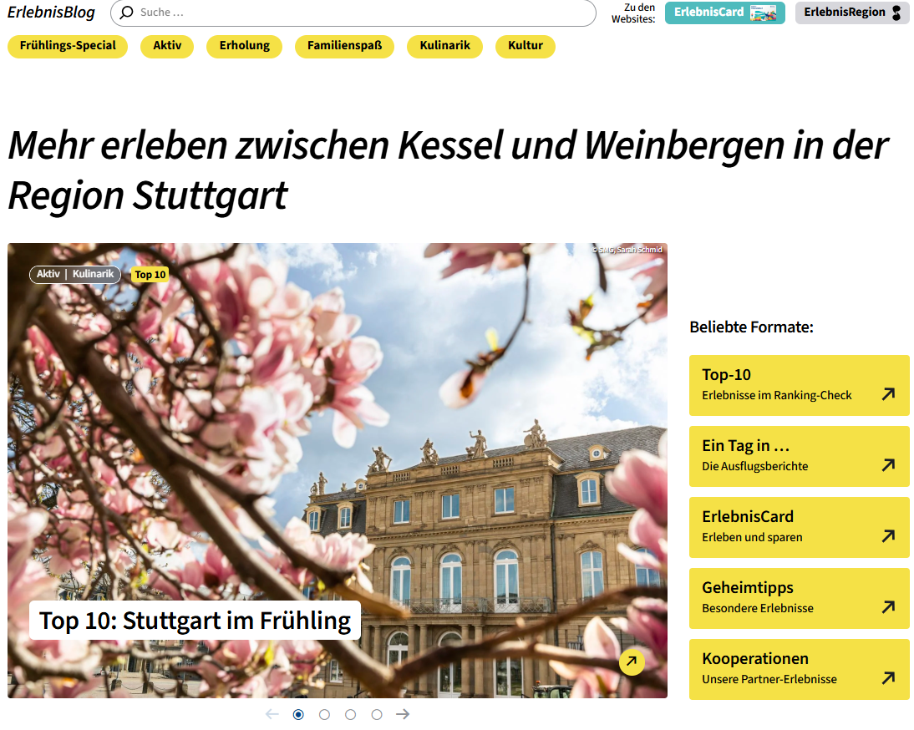
Task: Select the first carousel dot
Action: 298,714
